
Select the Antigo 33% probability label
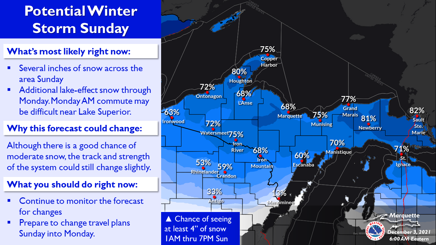[214, 192]
